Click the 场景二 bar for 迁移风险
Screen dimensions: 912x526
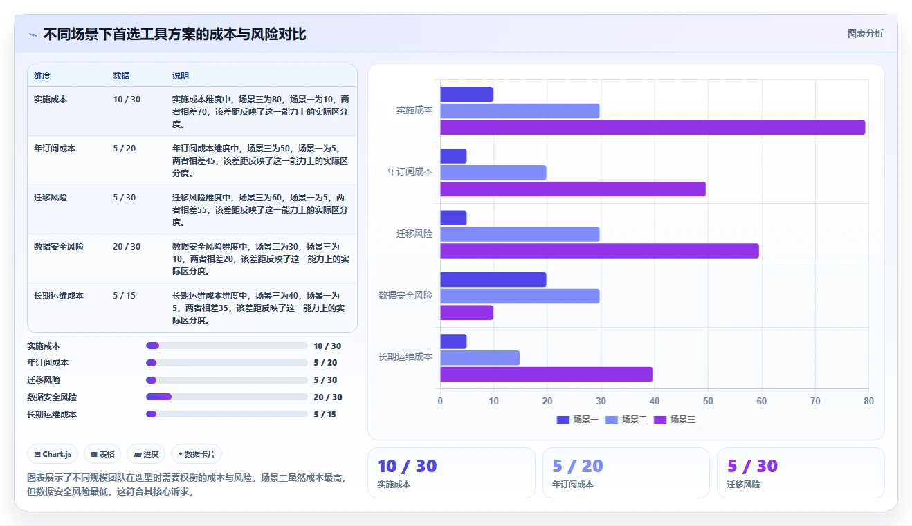(x=520, y=234)
